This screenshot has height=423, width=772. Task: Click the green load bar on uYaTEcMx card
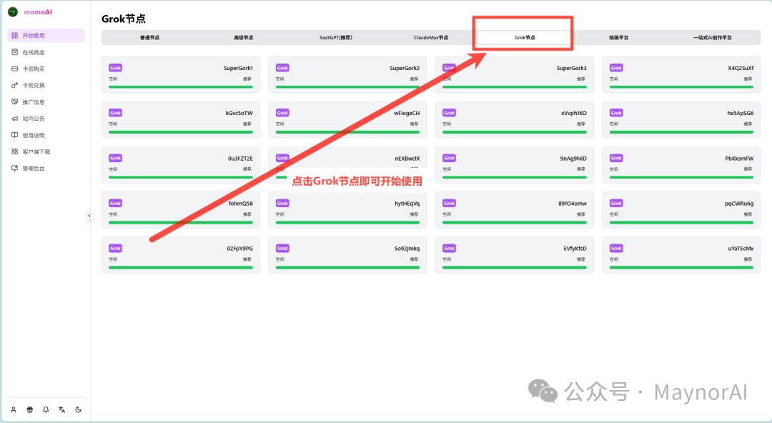[x=681, y=267]
